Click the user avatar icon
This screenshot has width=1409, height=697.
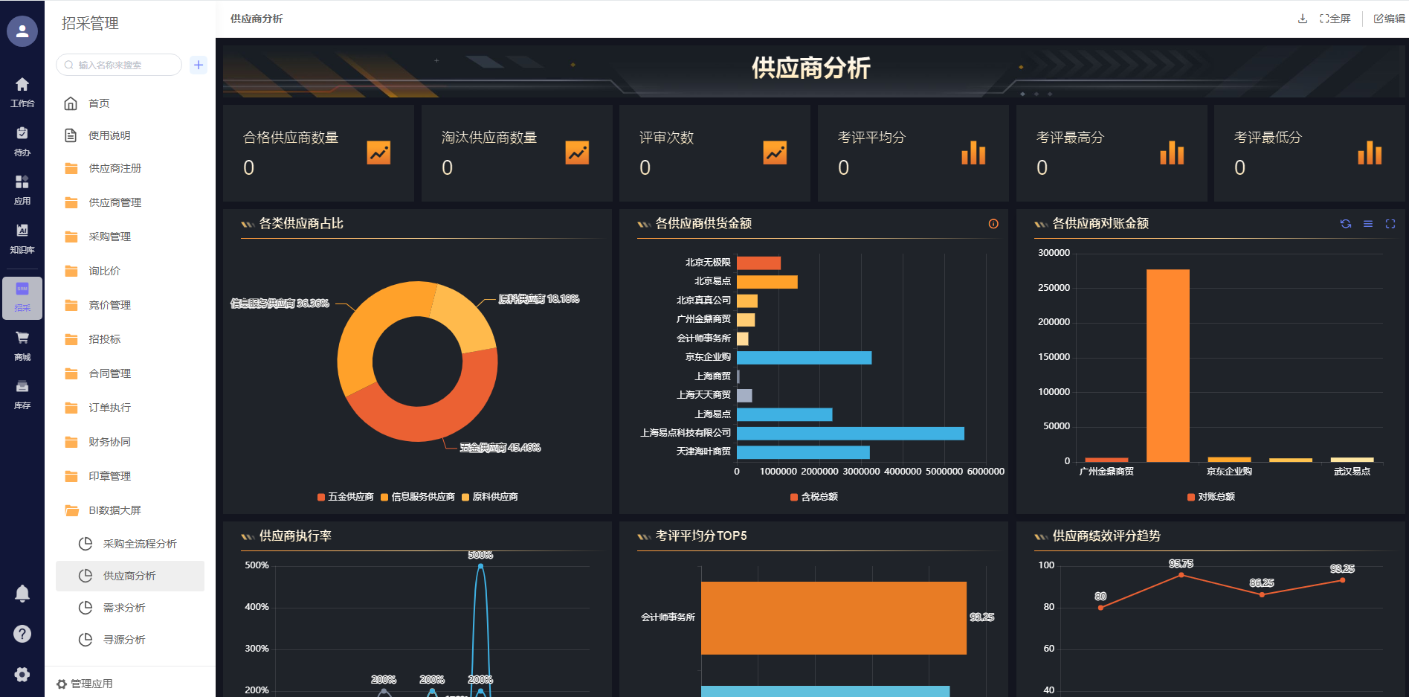[x=22, y=31]
